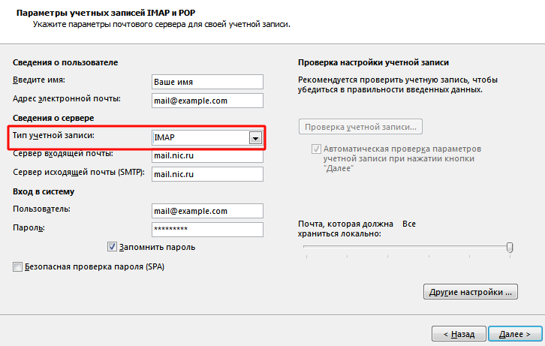Click the Тип учетной записи label
The width and height of the screenshot is (545, 346).
click(x=53, y=136)
